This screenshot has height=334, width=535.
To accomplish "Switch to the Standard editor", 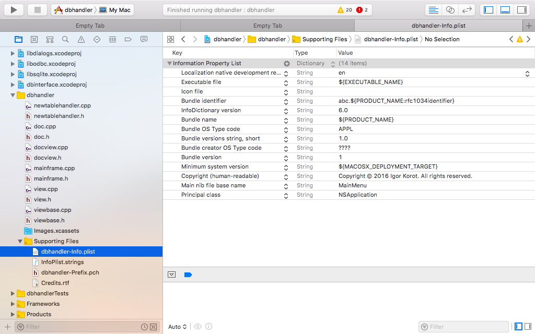I will pos(433,10).
